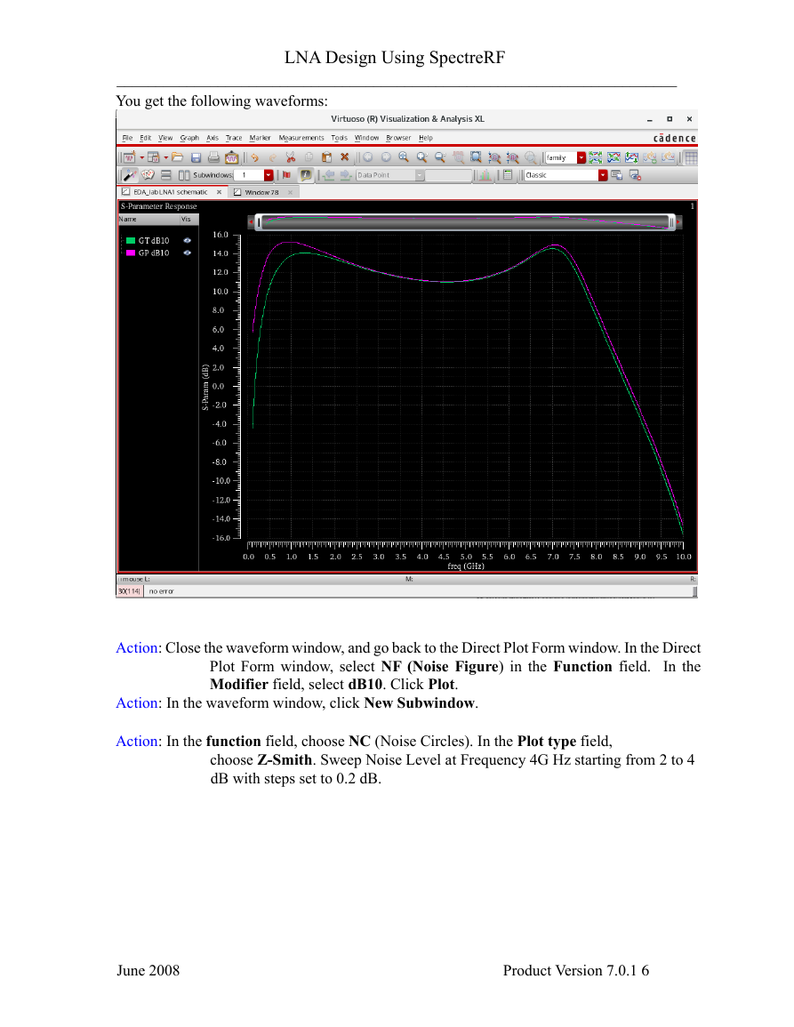Select the GP dB10 trace label
Image resolution: width=794 pixels, height=1027 pixels.
(153, 253)
